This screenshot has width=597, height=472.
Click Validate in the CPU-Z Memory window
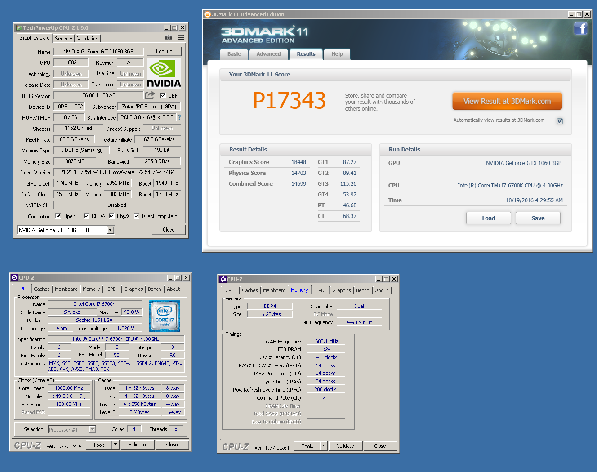click(x=345, y=446)
